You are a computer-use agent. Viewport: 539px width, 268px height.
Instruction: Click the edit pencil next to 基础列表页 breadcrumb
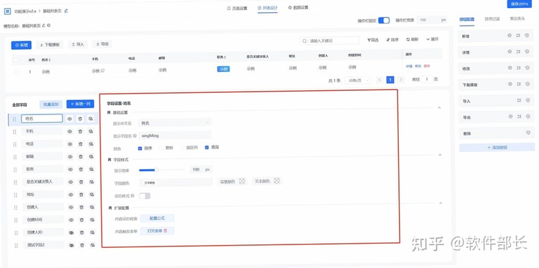pos(66,11)
